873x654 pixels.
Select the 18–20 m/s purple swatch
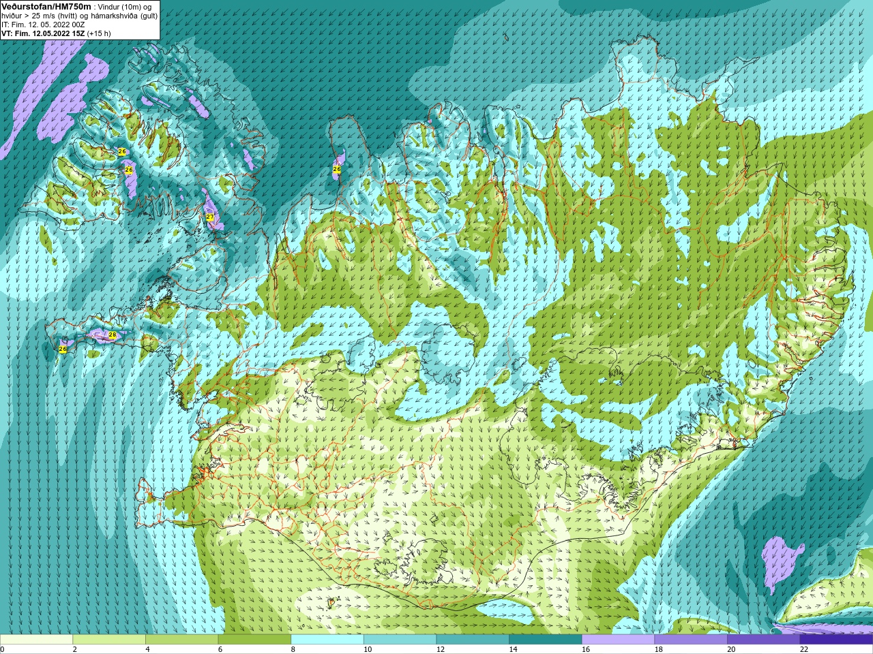tap(691, 639)
